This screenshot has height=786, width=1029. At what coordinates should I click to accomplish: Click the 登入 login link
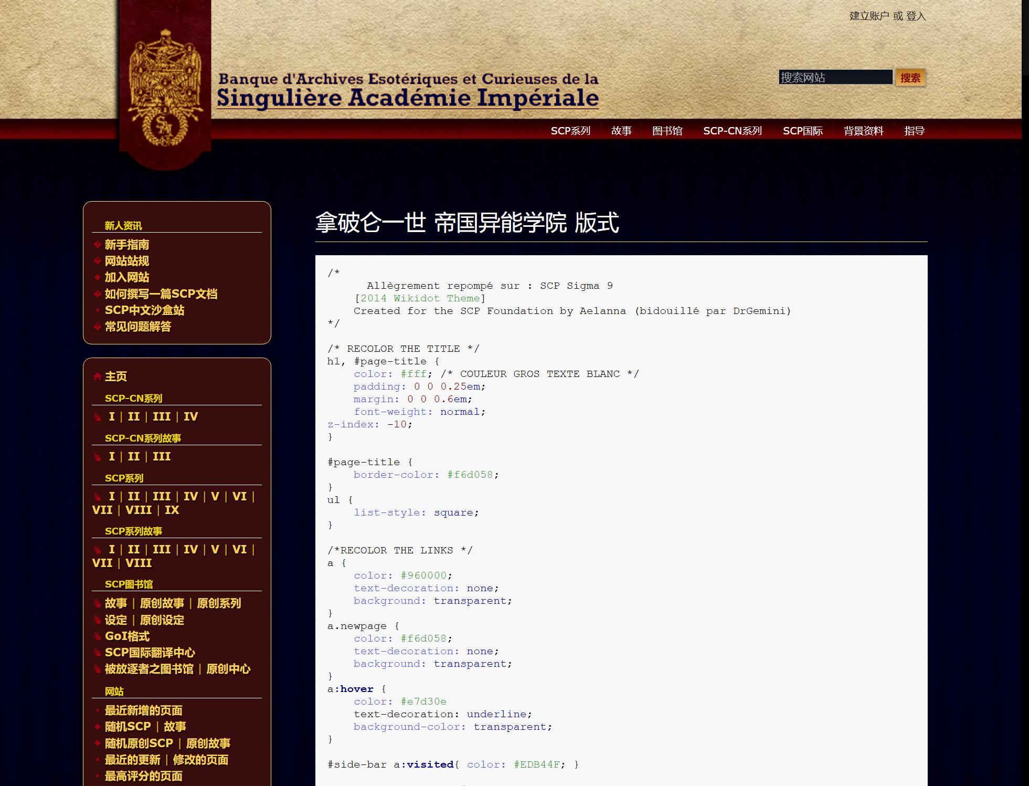pyautogui.click(x=916, y=16)
